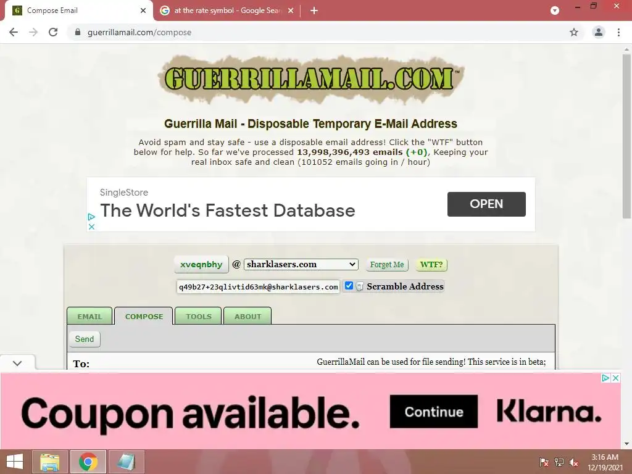Select the COMPOSE tab
This screenshot has height=474, width=632.
144,317
